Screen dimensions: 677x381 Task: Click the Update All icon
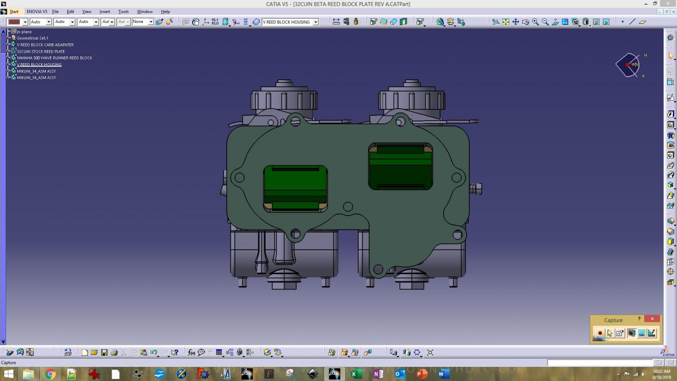click(x=186, y=22)
